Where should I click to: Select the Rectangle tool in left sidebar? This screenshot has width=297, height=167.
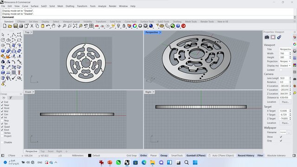(19, 40)
